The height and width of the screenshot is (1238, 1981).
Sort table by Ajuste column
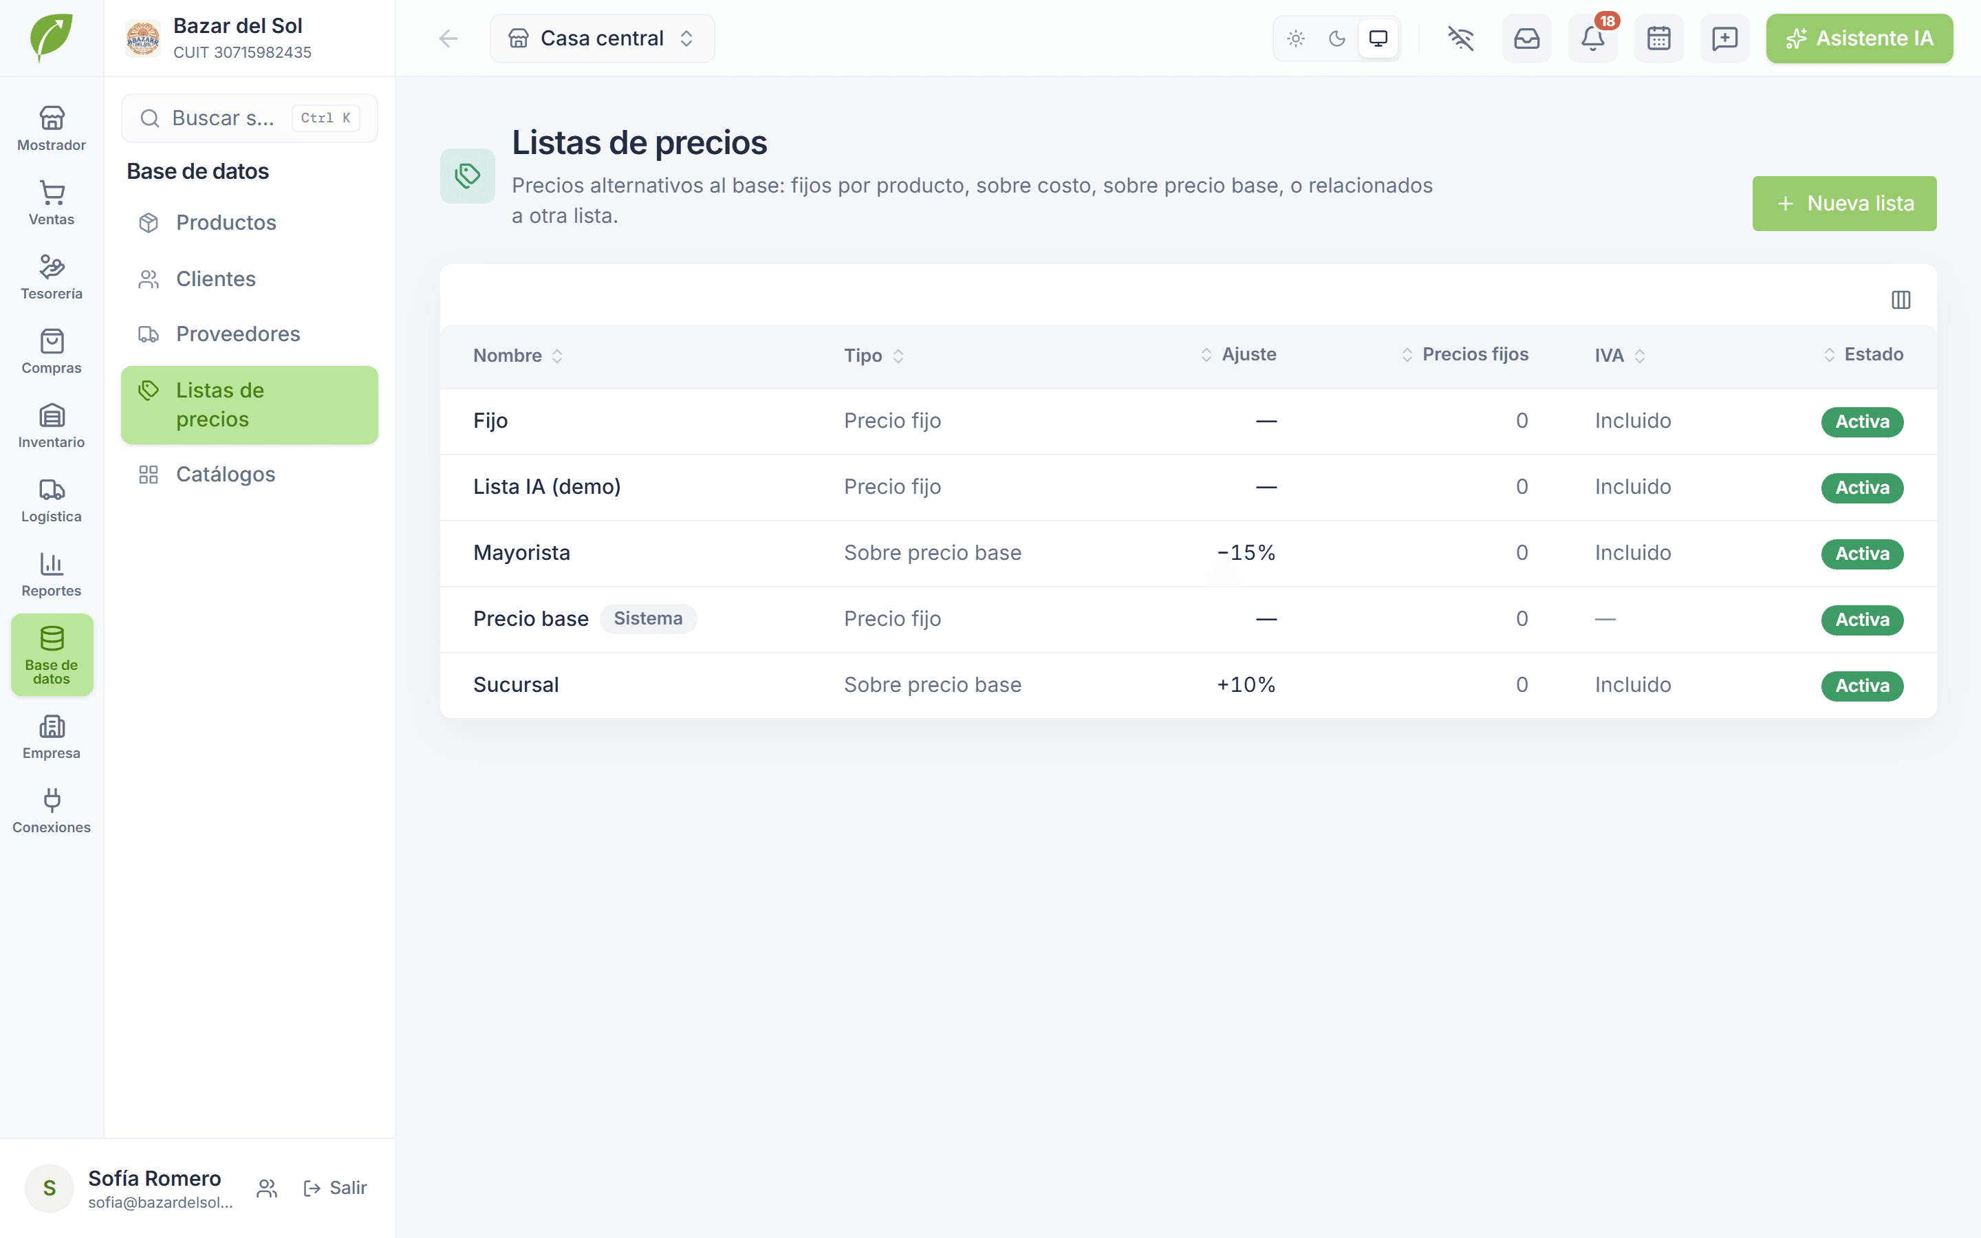click(x=1237, y=354)
